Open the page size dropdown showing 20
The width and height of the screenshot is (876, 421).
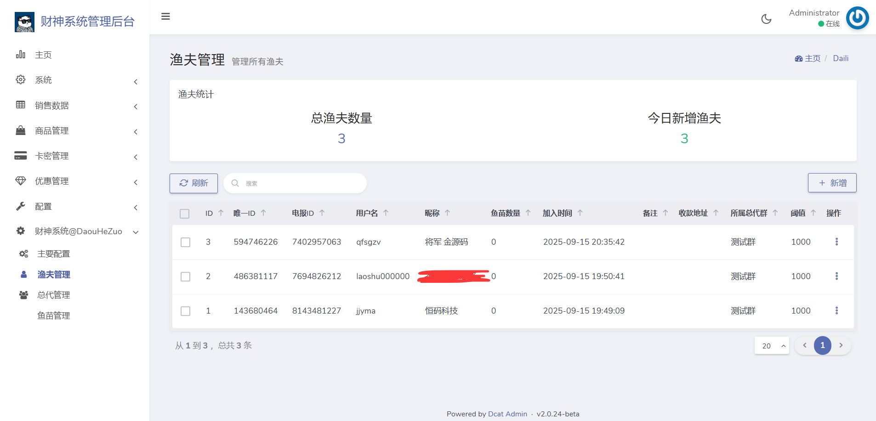tap(772, 346)
